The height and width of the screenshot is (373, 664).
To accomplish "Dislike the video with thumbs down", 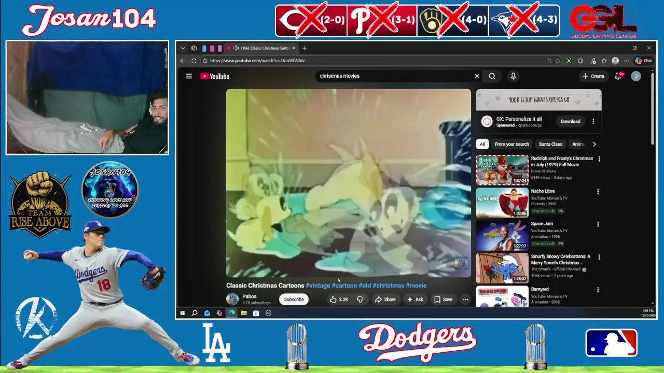I will (x=360, y=299).
